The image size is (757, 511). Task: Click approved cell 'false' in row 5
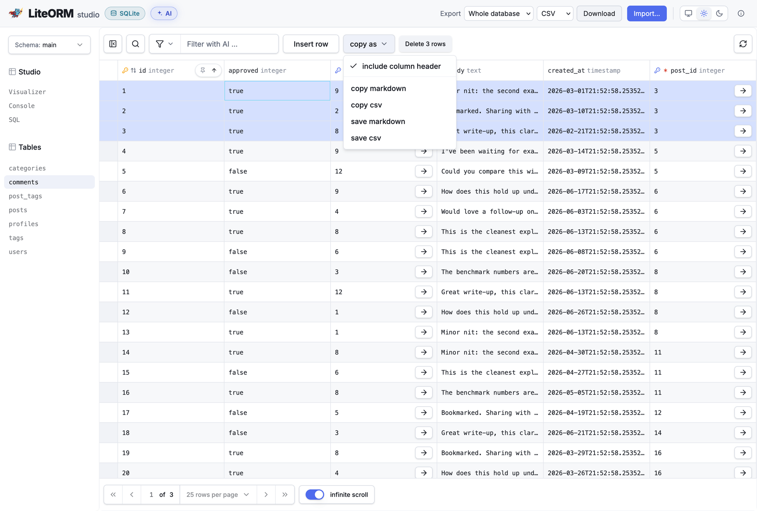(277, 171)
